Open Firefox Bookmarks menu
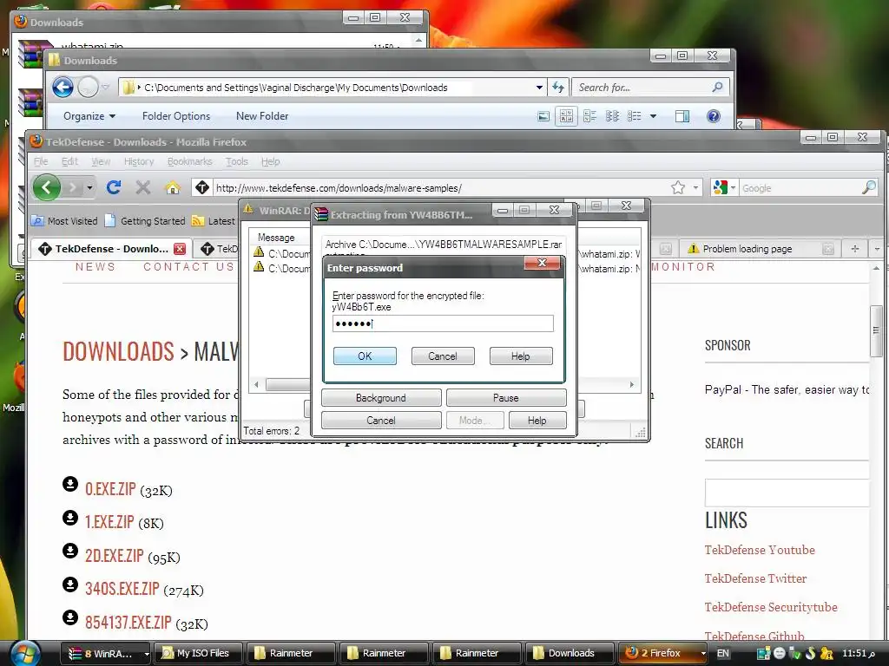 [x=189, y=161]
